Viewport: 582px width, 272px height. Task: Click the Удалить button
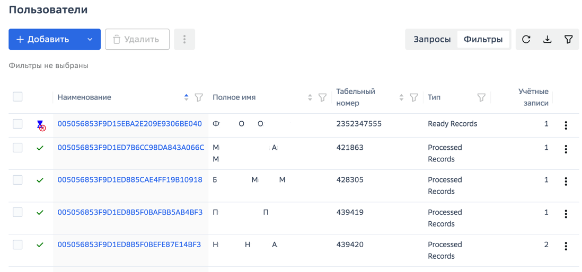(x=137, y=39)
